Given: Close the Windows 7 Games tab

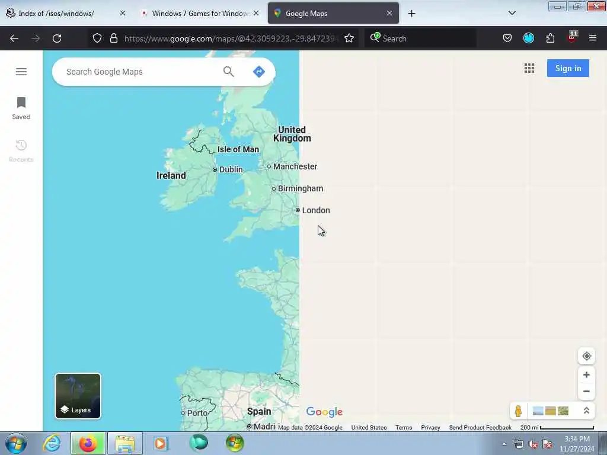Looking at the screenshot, I should coord(256,13).
